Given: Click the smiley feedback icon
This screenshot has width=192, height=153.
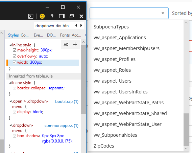Looking at the screenshot, I should (x=42, y=16).
